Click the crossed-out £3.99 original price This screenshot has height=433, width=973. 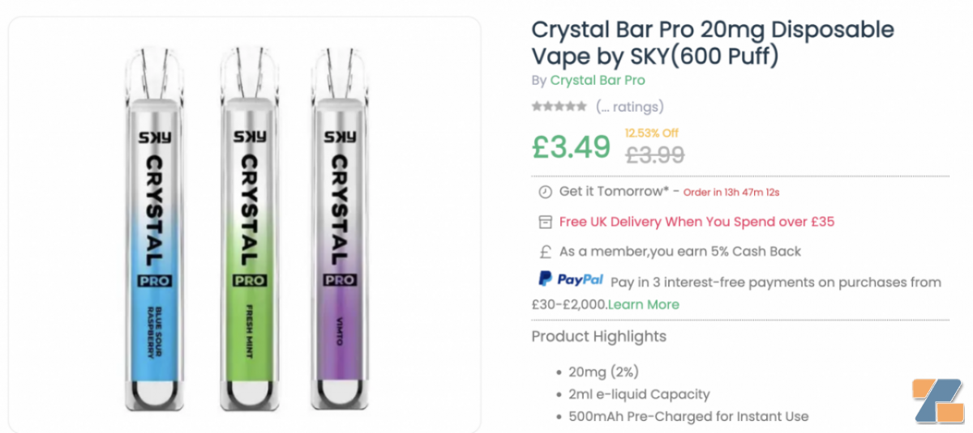(654, 153)
